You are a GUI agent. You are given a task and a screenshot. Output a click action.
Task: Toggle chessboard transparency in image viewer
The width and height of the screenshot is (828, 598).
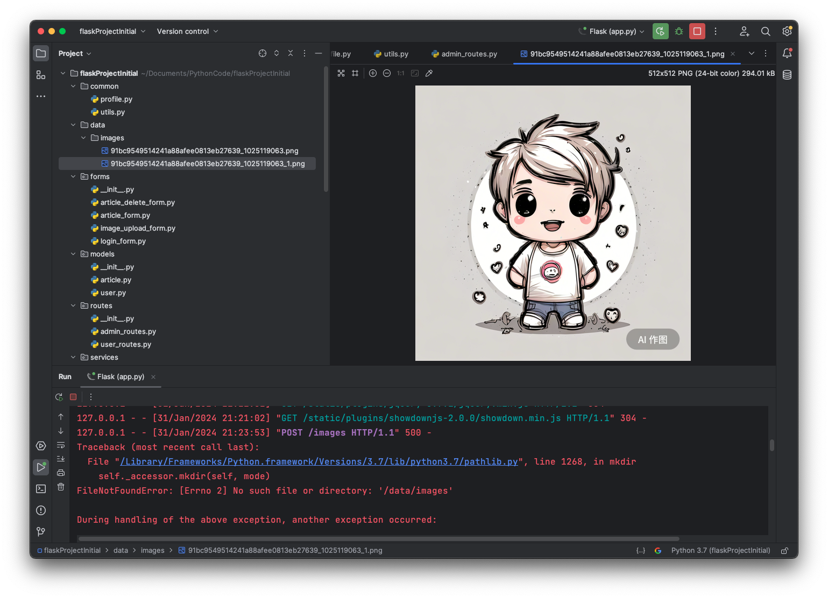(x=341, y=73)
